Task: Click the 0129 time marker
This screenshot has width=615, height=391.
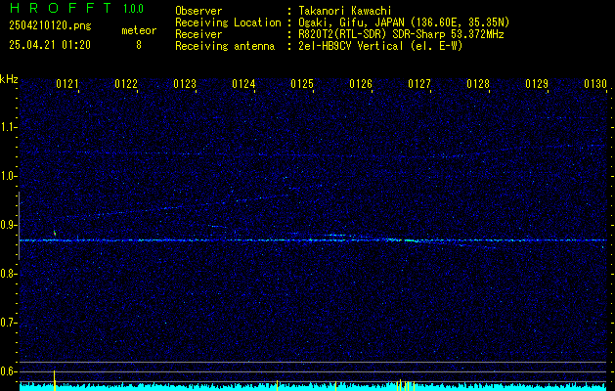Action: pyautogui.click(x=536, y=84)
